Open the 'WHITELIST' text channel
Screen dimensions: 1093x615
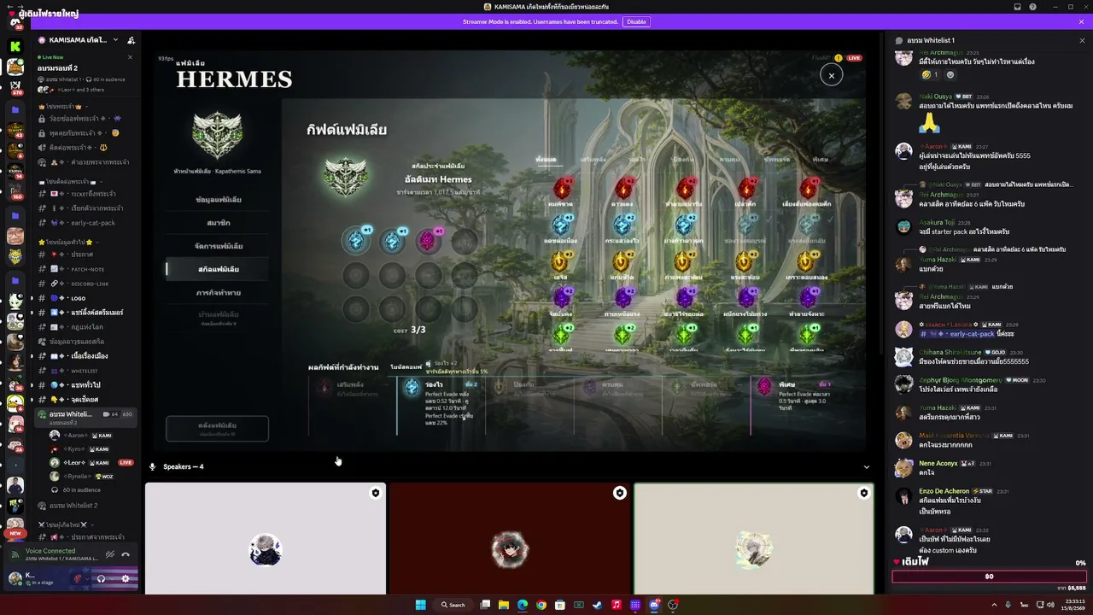click(85, 371)
